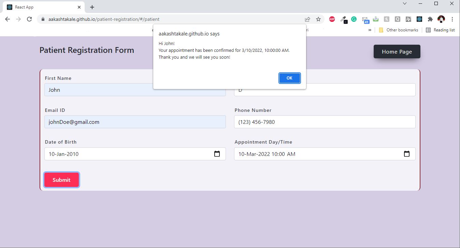Image resolution: width=460 pixels, height=248 pixels.
Task: Open the ColorZilla eyedropper extension
Action: 343,19
